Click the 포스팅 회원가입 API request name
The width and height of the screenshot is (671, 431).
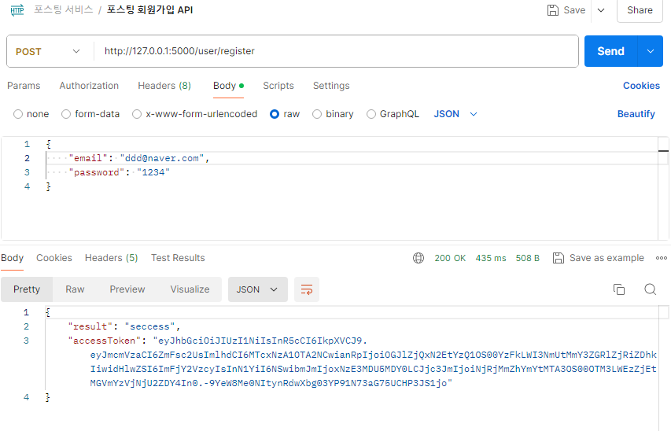(x=149, y=10)
